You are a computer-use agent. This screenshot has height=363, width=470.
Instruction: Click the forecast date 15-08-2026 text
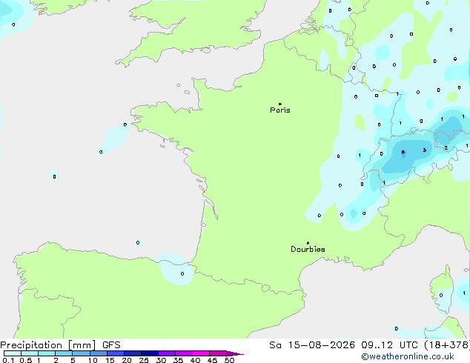point(321,345)
